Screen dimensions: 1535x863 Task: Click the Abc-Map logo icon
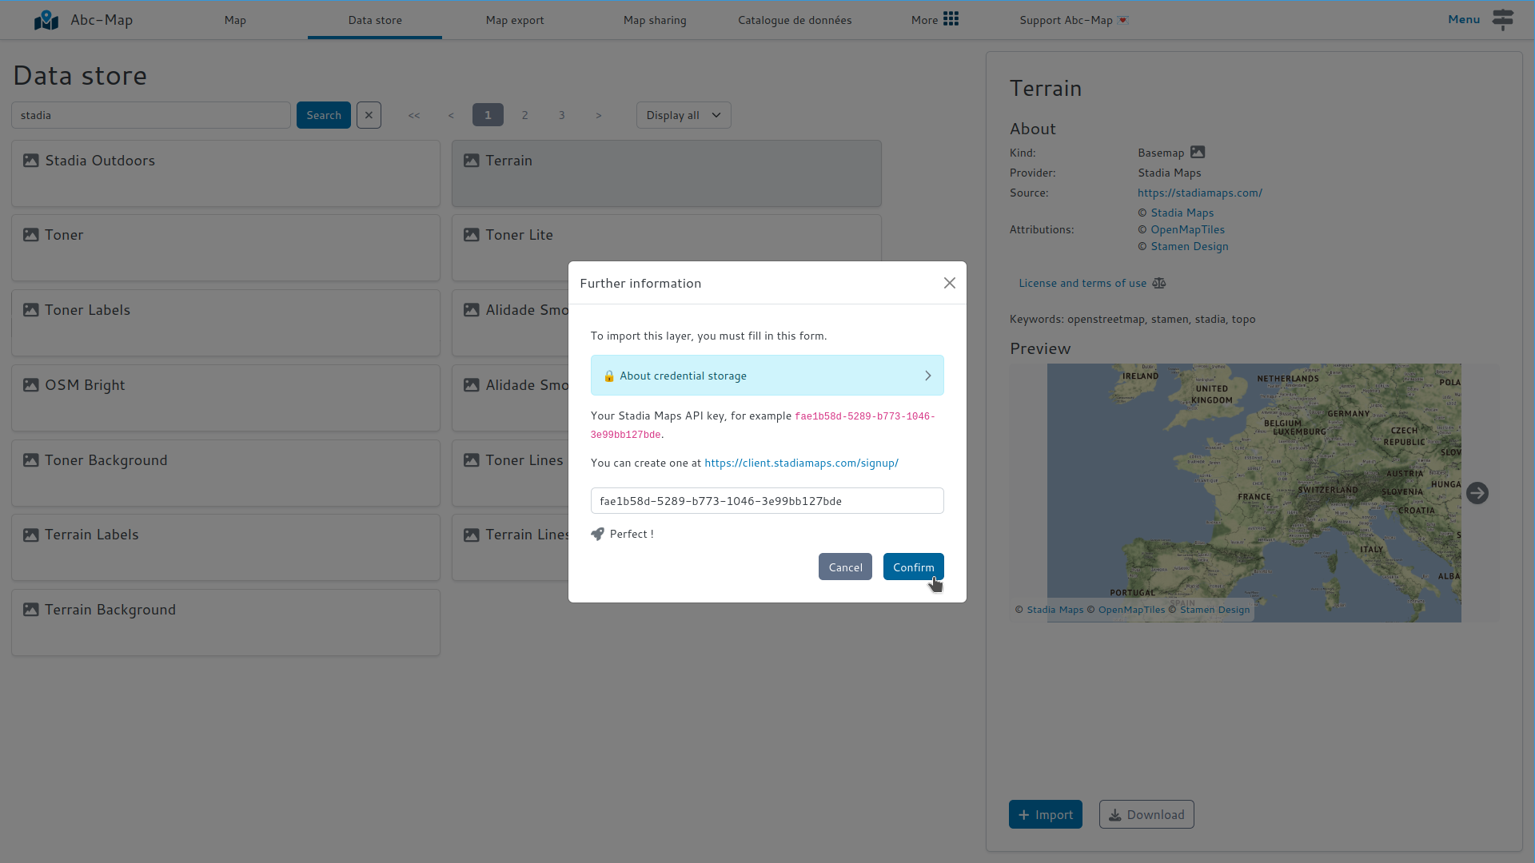(46, 20)
